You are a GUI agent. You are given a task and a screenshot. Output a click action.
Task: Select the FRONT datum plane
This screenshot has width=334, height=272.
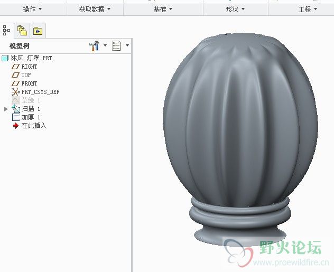(x=29, y=83)
